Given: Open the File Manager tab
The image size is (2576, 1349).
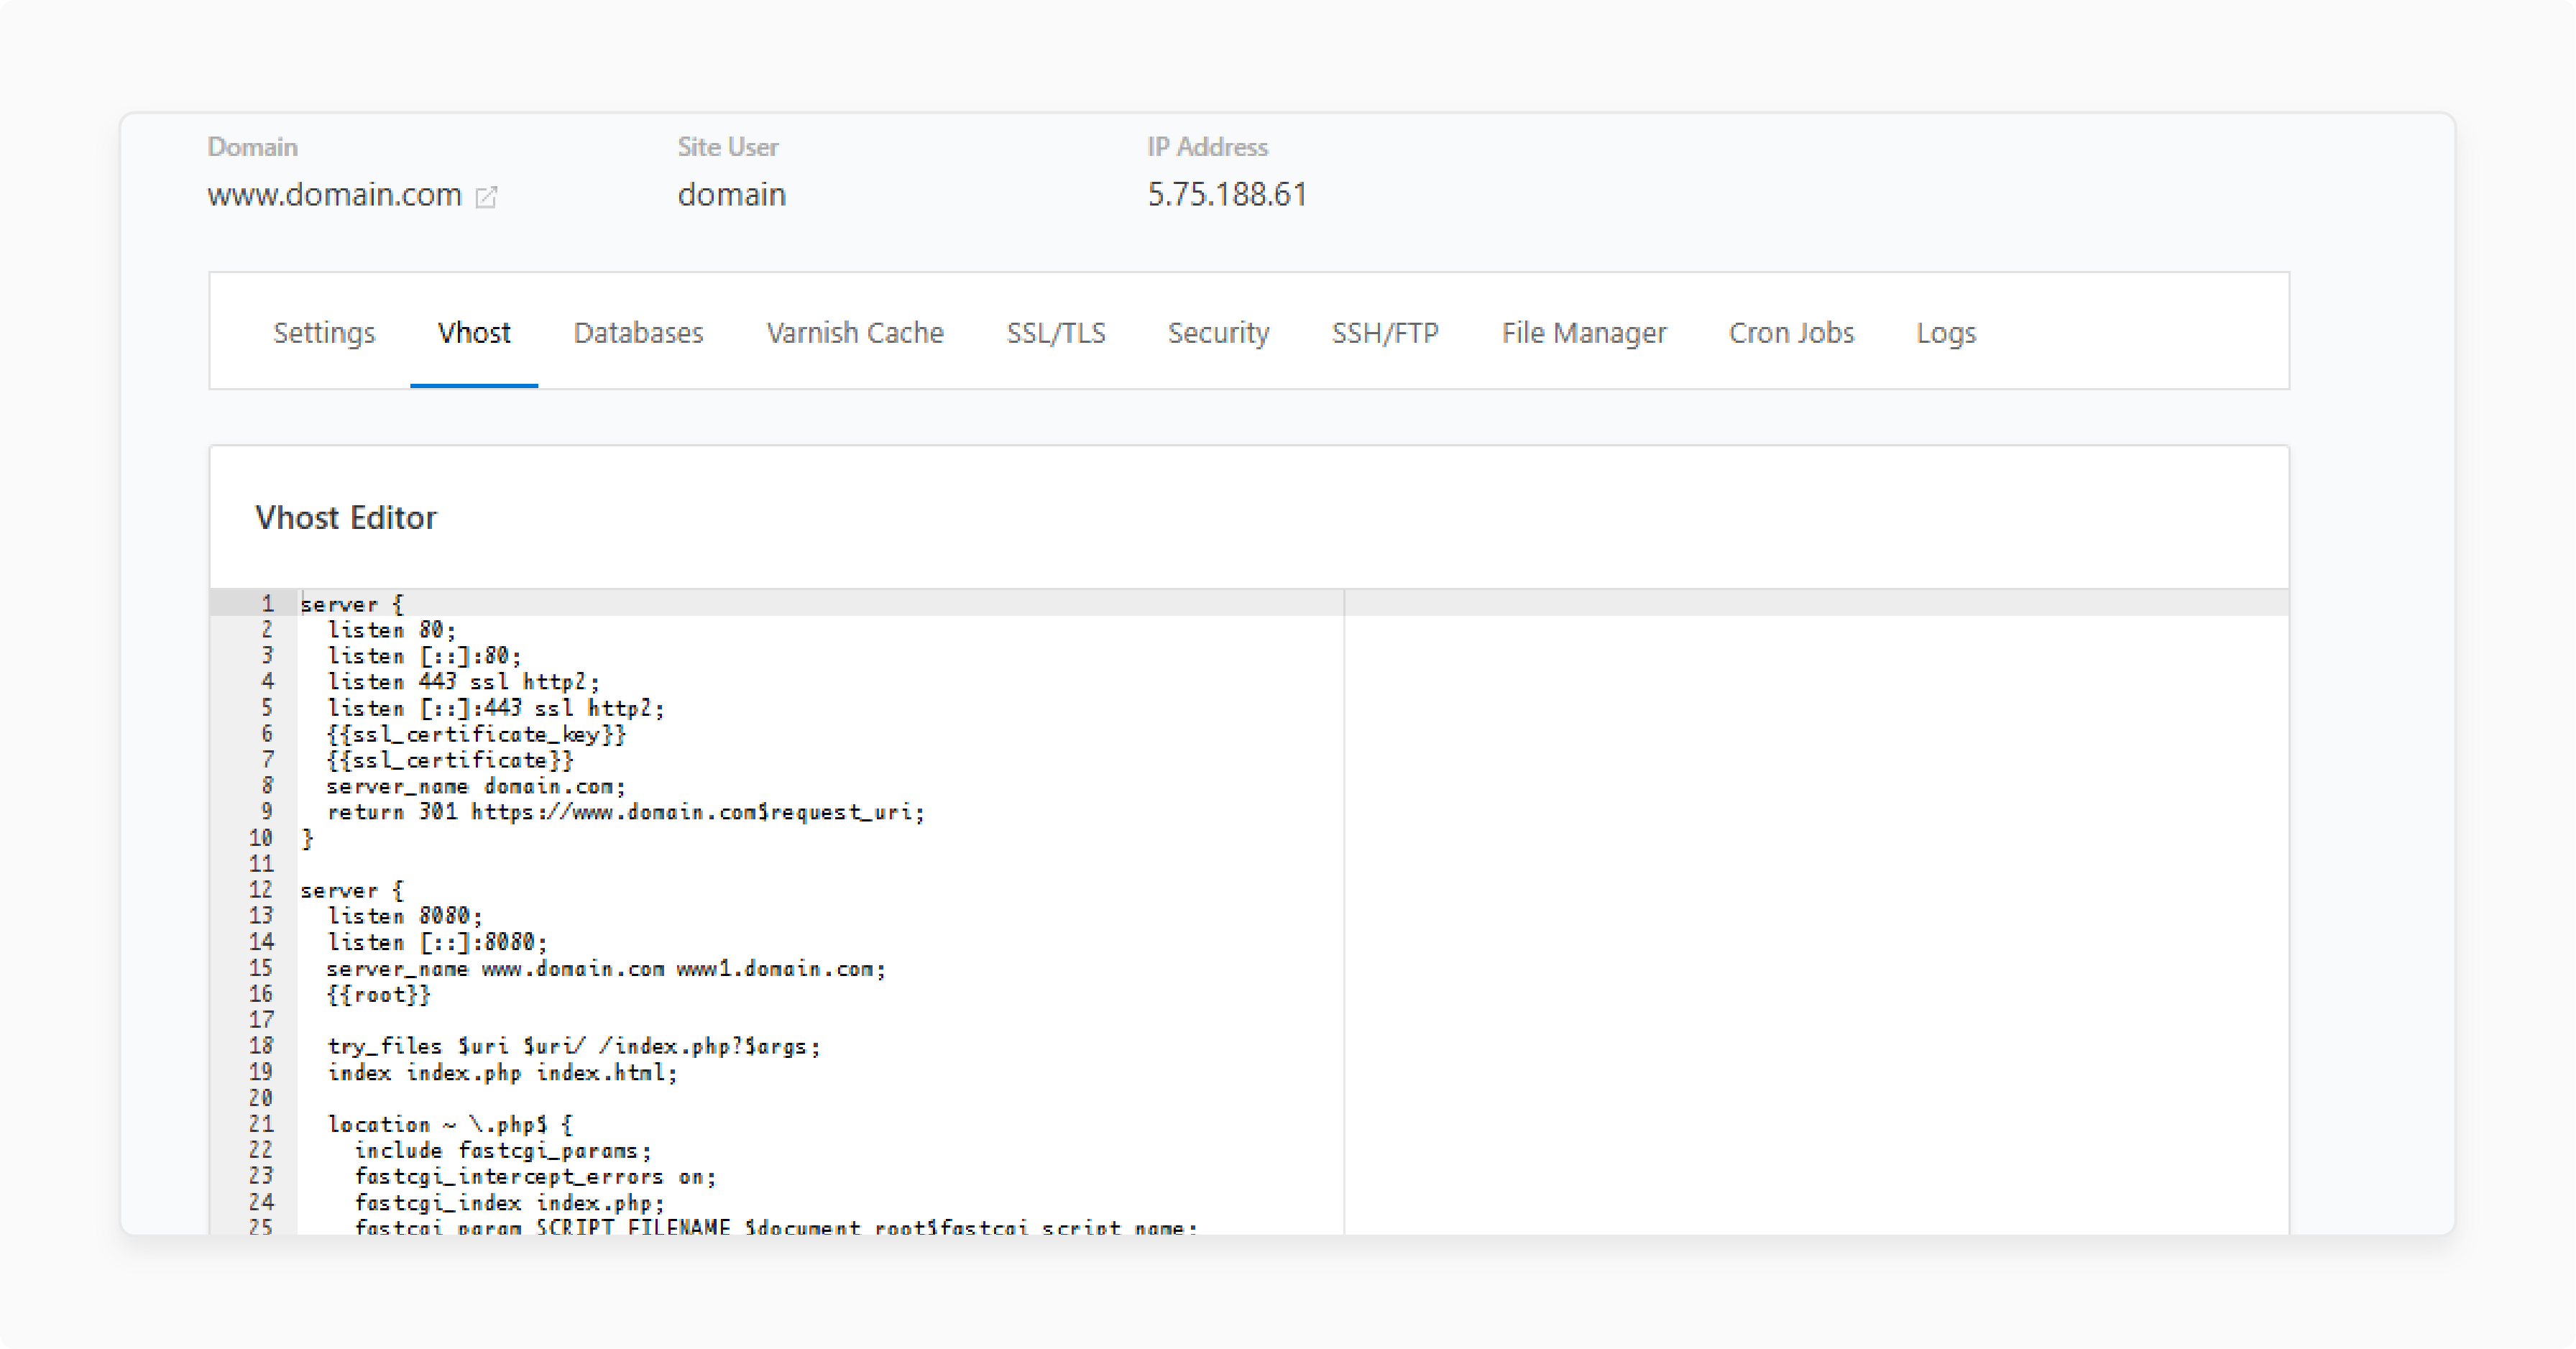Looking at the screenshot, I should coord(1584,332).
